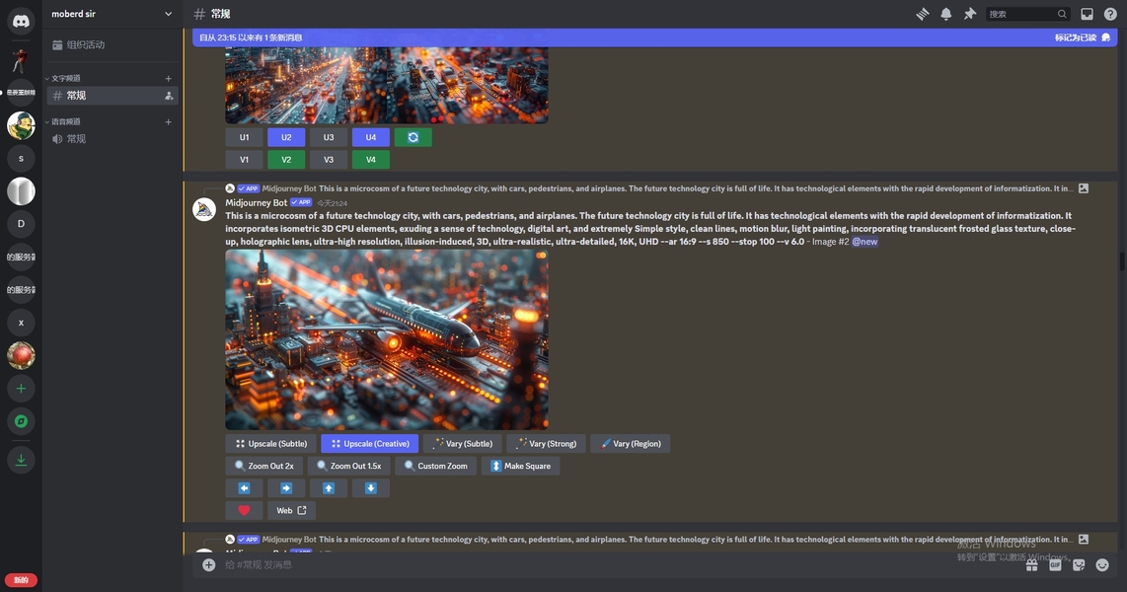The width and height of the screenshot is (1127, 592).
Task: Select the server with letter X
Action: click(21, 323)
